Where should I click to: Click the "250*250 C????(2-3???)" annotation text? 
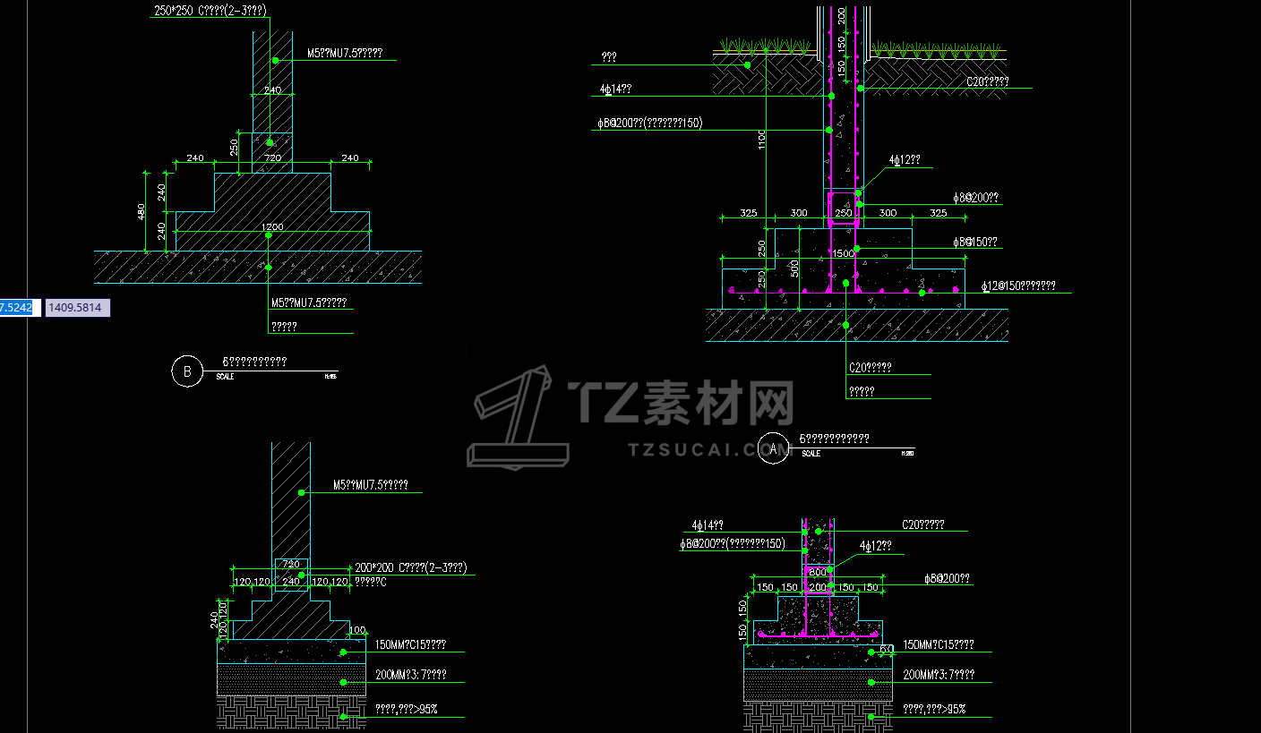(x=209, y=11)
